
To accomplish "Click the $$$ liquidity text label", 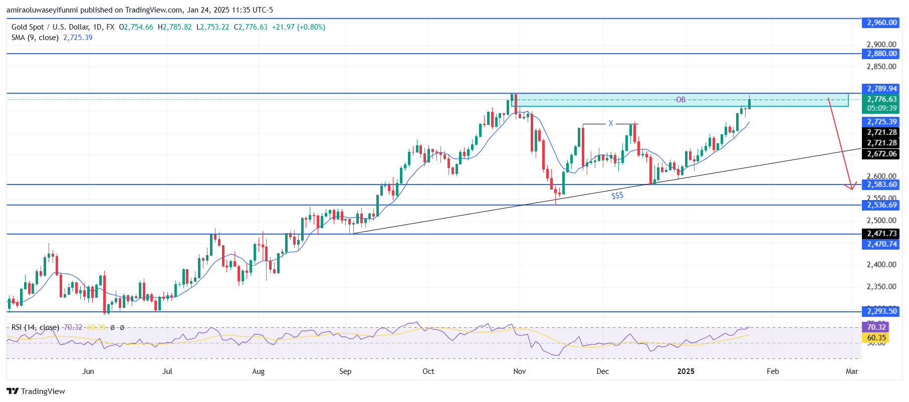I will pos(617,195).
